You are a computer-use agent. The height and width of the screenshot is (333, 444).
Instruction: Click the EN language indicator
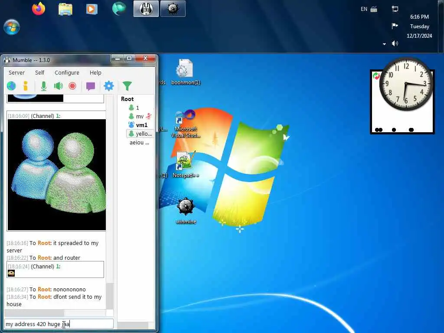point(364,9)
